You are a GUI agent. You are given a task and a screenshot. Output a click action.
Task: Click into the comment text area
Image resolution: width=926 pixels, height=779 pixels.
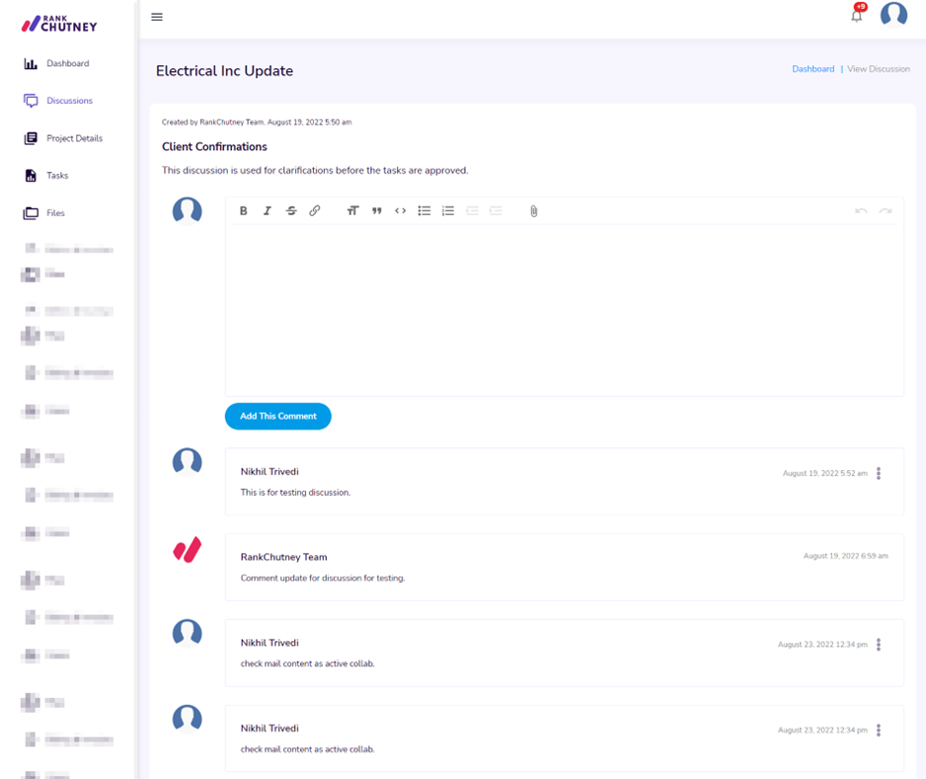click(564, 309)
